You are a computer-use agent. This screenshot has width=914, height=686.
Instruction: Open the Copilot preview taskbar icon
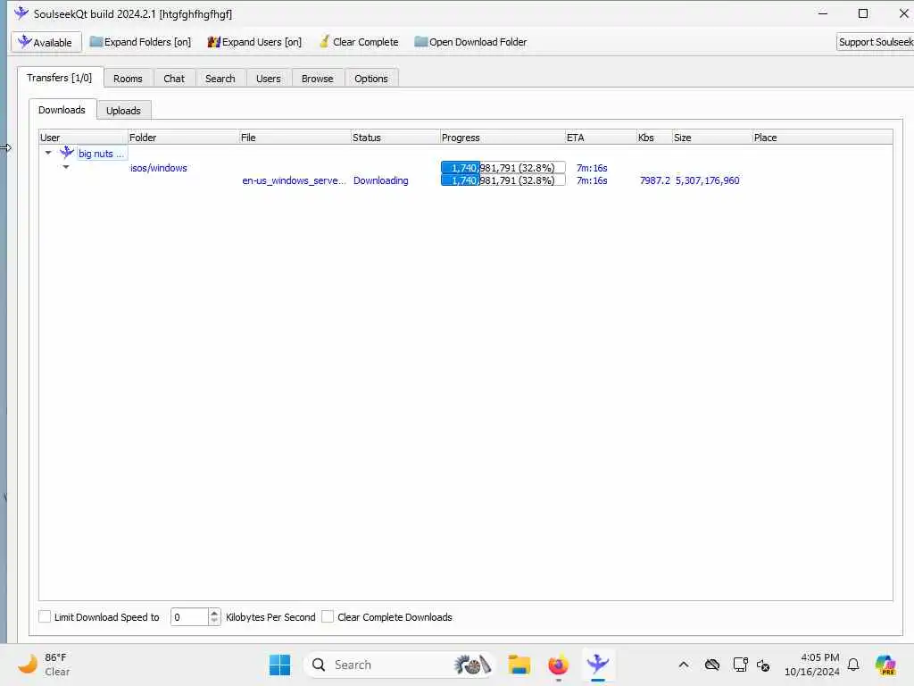[x=885, y=665]
